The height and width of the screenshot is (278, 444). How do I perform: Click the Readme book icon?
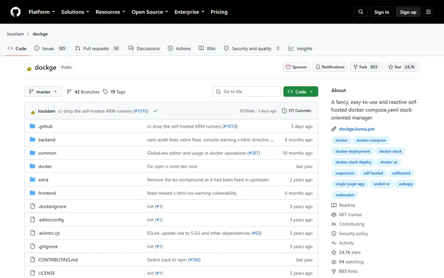pos(334,205)
